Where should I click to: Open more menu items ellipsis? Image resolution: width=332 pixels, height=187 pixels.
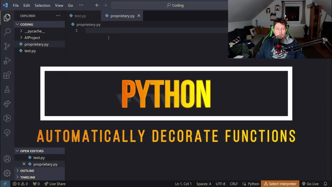pyautogui.click(x=81, y=5)
